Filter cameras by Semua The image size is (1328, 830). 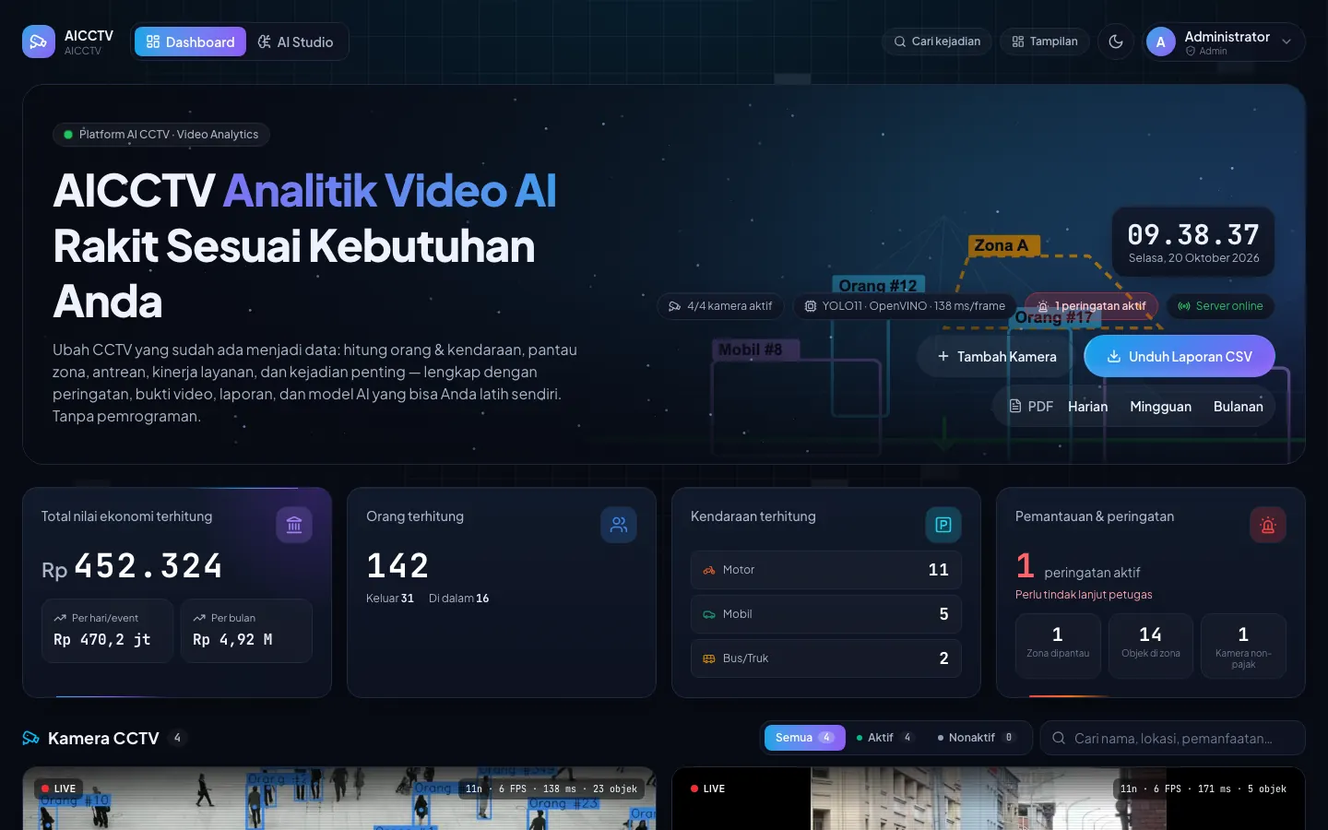805,738
